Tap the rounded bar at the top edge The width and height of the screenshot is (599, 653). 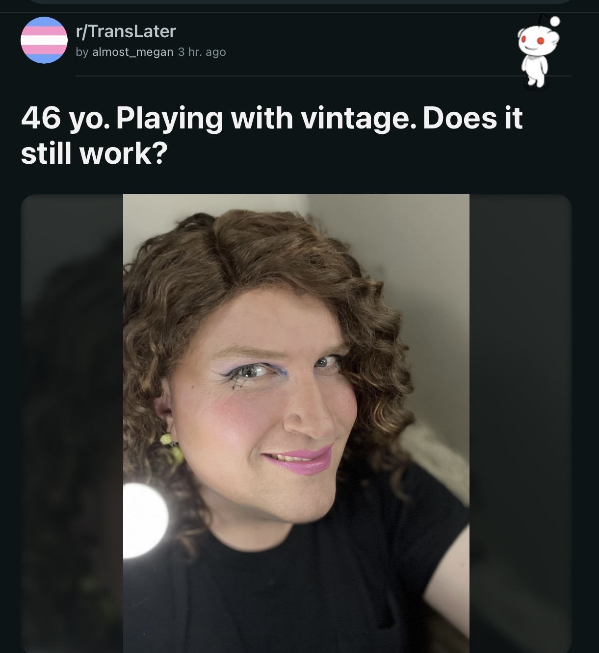click(299, 1)
